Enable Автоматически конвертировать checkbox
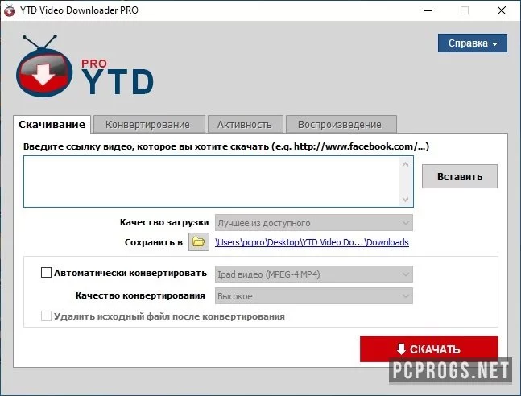Image resolution: width=521 pixels, height=396 pixels. pyautogui.click(x=46, y=273)
